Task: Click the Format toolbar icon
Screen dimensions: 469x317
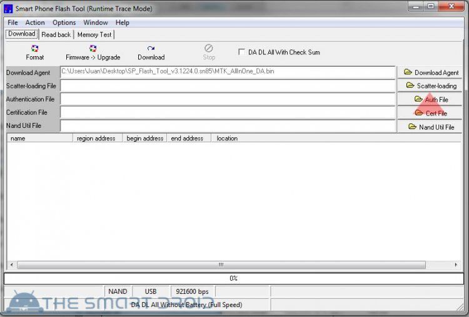Action: [34, 49]
